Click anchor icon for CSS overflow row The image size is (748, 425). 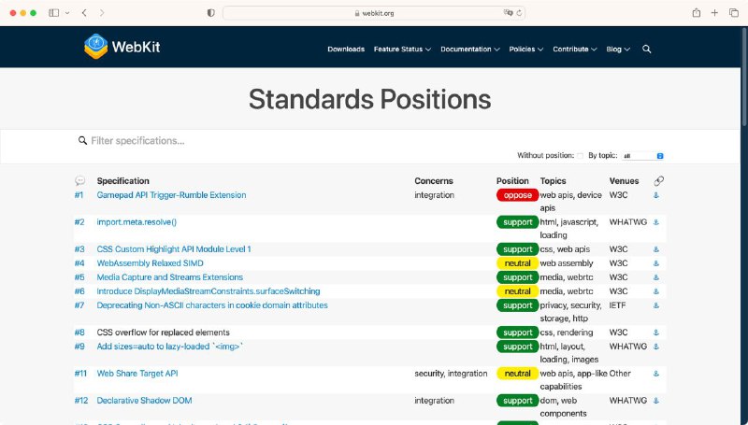click(x=656, y=333)
